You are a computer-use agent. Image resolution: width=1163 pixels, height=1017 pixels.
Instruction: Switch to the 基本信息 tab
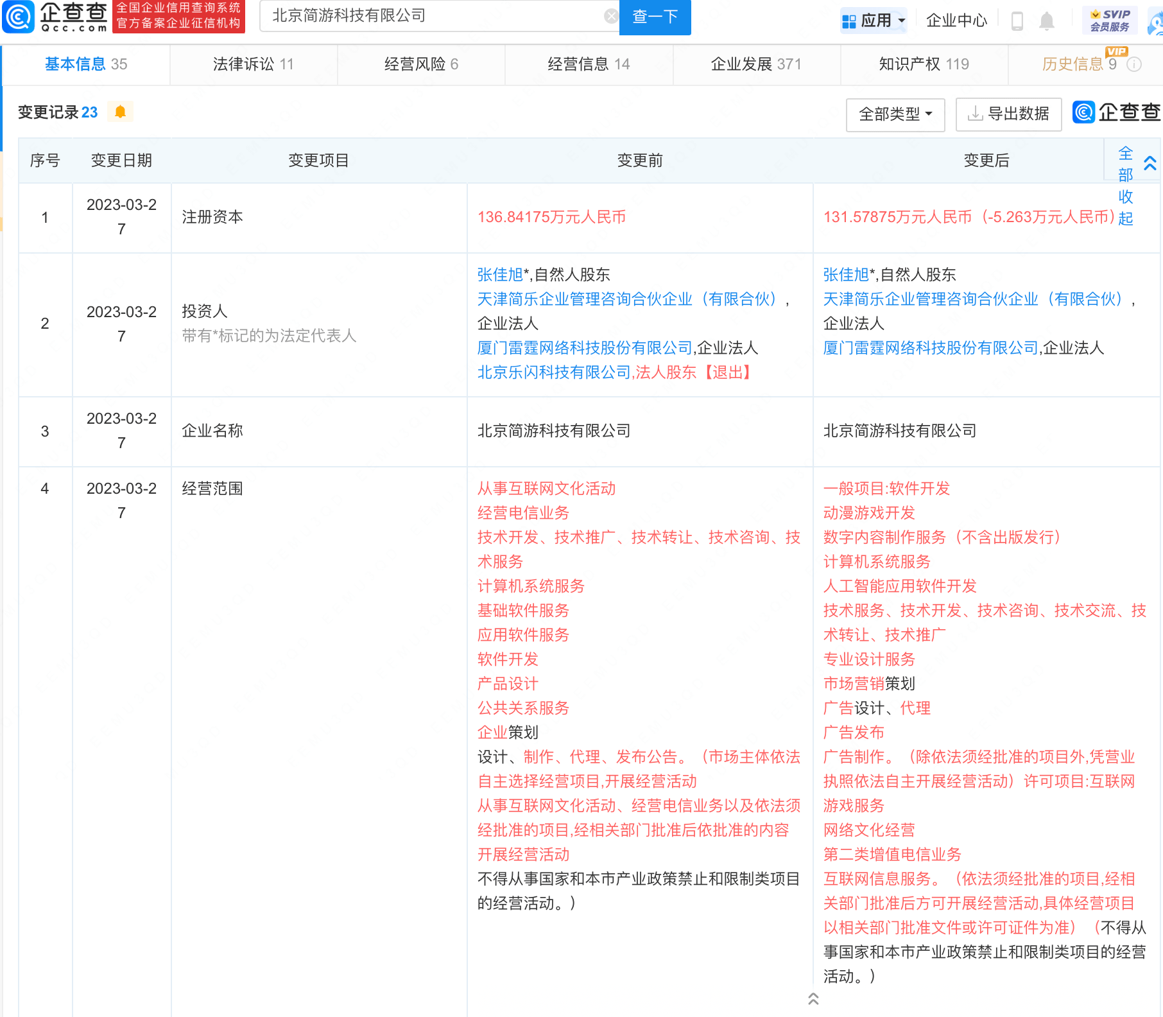click(x=86, y=64)
